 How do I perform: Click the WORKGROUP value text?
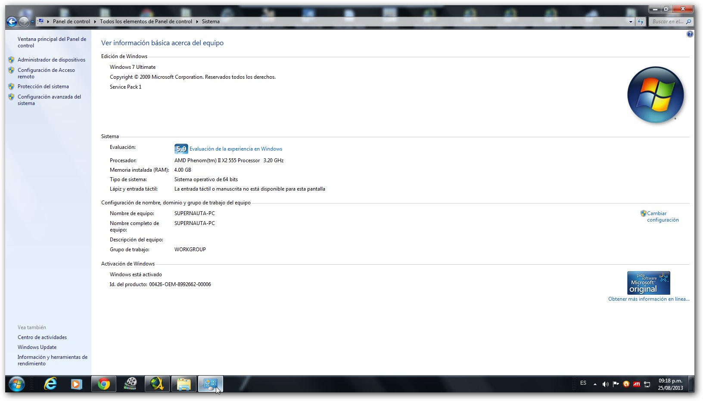(190, 250)
